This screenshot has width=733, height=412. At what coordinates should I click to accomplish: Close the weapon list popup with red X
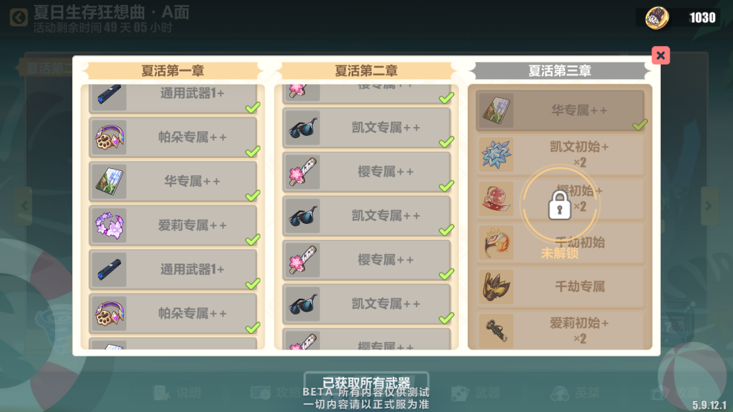[x=661, y=56]
